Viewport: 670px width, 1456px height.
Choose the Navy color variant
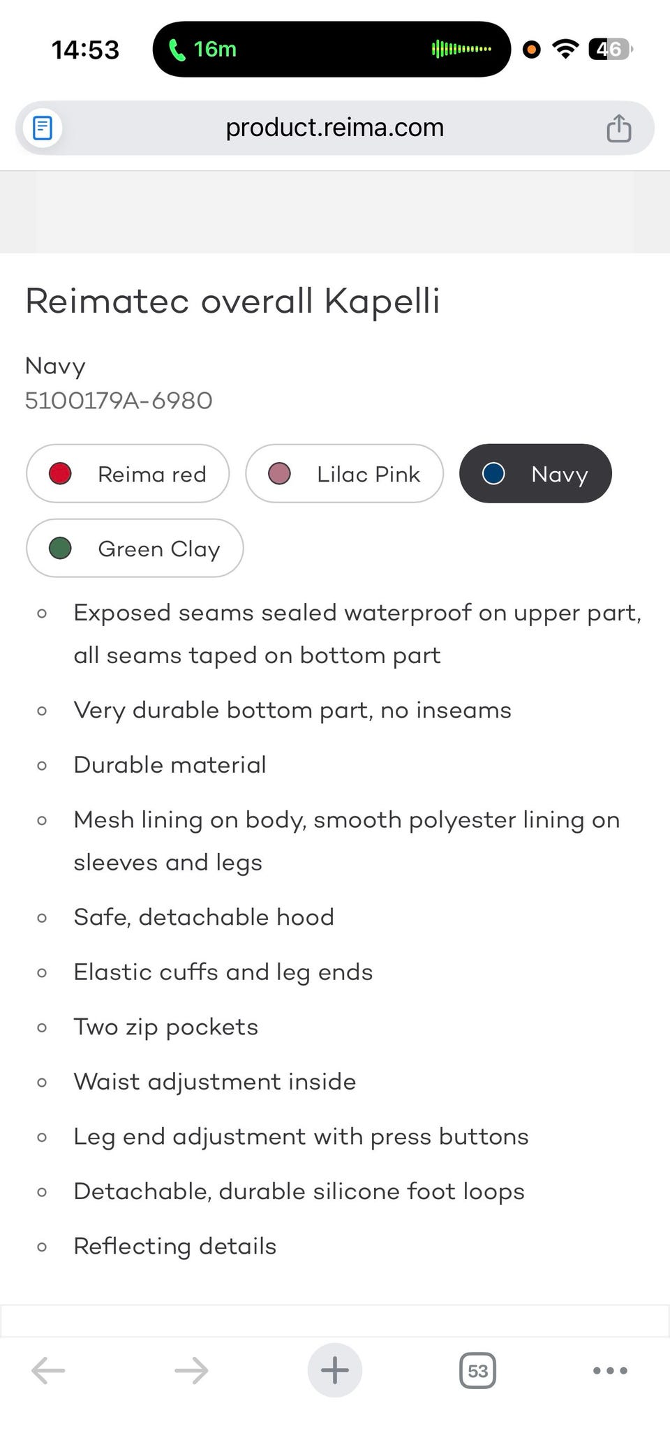(x=535, y=474)
